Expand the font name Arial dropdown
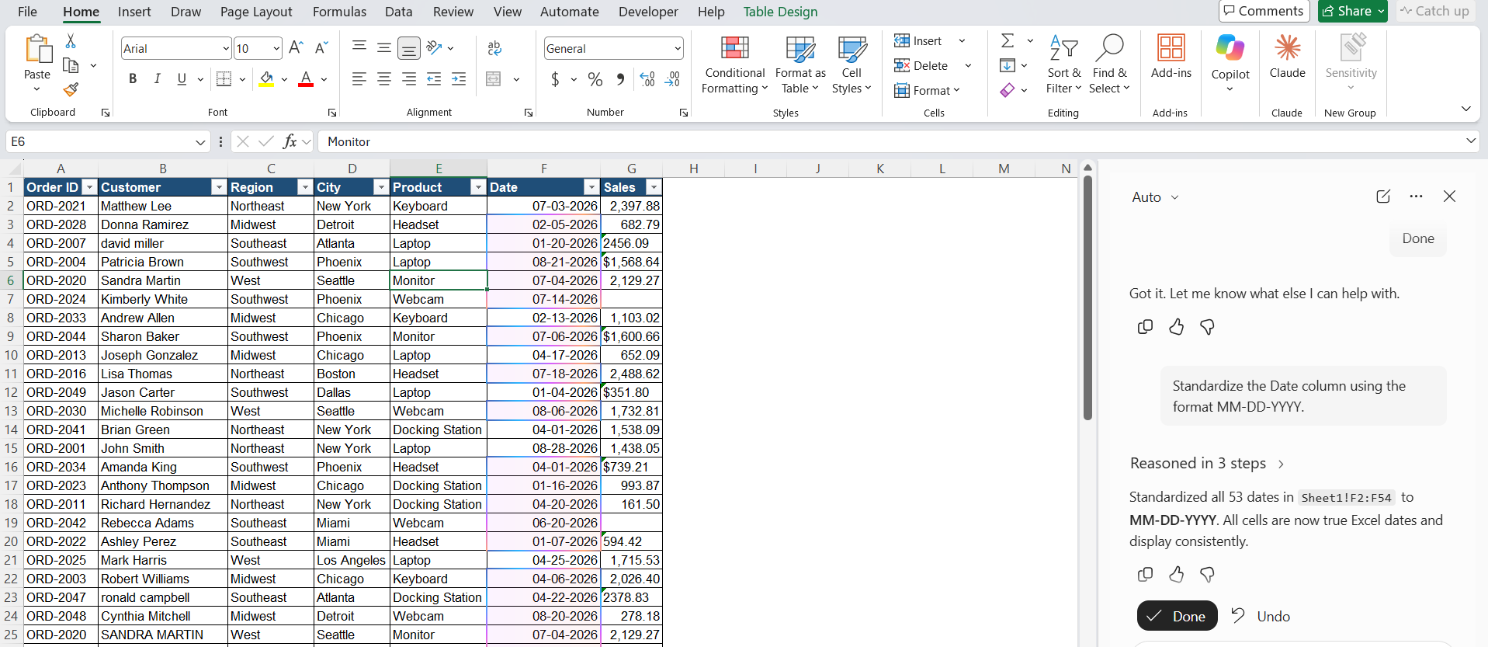Image resolution: width=1488 pixels, height=647 pixels. point(226,48)
